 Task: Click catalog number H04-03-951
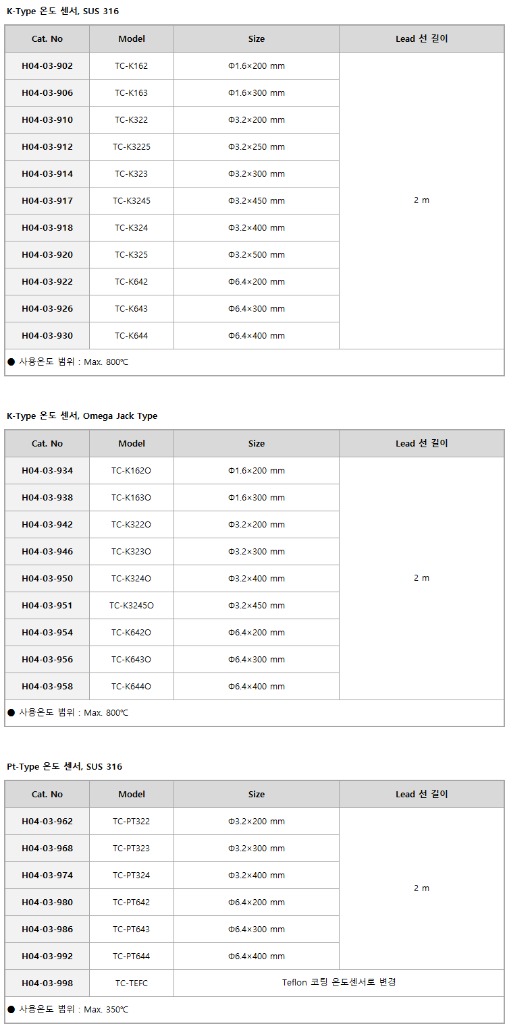[47, 606]
